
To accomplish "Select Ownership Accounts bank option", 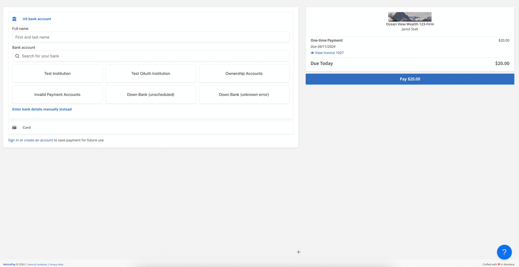I will click(x=244, y=74).
